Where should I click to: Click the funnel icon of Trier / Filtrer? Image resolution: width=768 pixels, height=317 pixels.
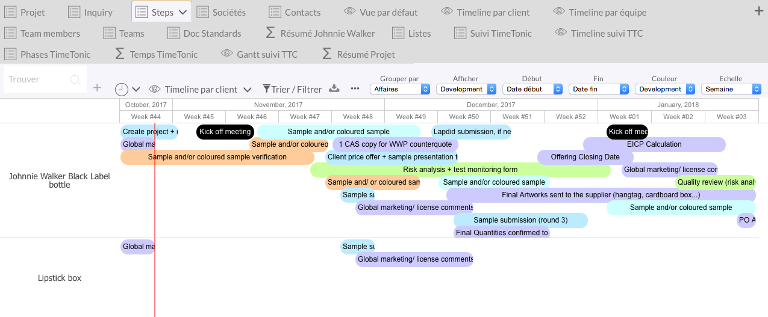266,89
